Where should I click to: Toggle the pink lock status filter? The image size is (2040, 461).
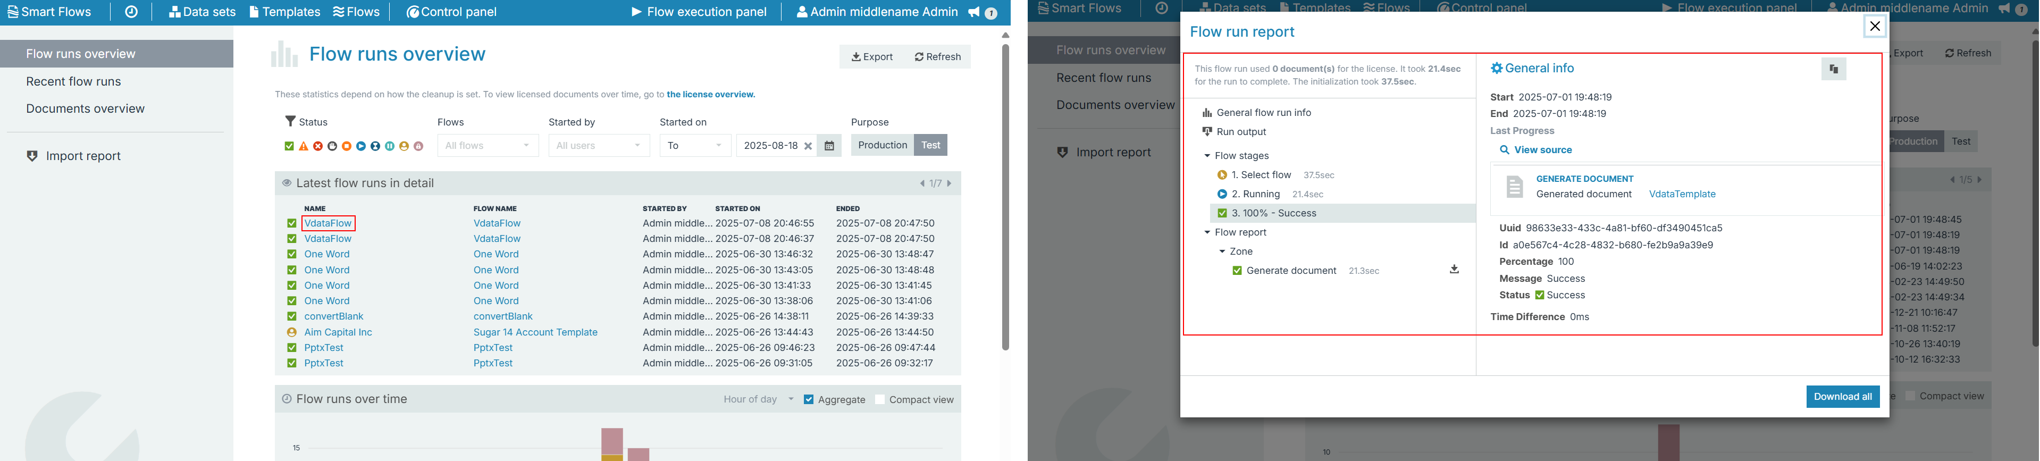[x=418, y=146]
